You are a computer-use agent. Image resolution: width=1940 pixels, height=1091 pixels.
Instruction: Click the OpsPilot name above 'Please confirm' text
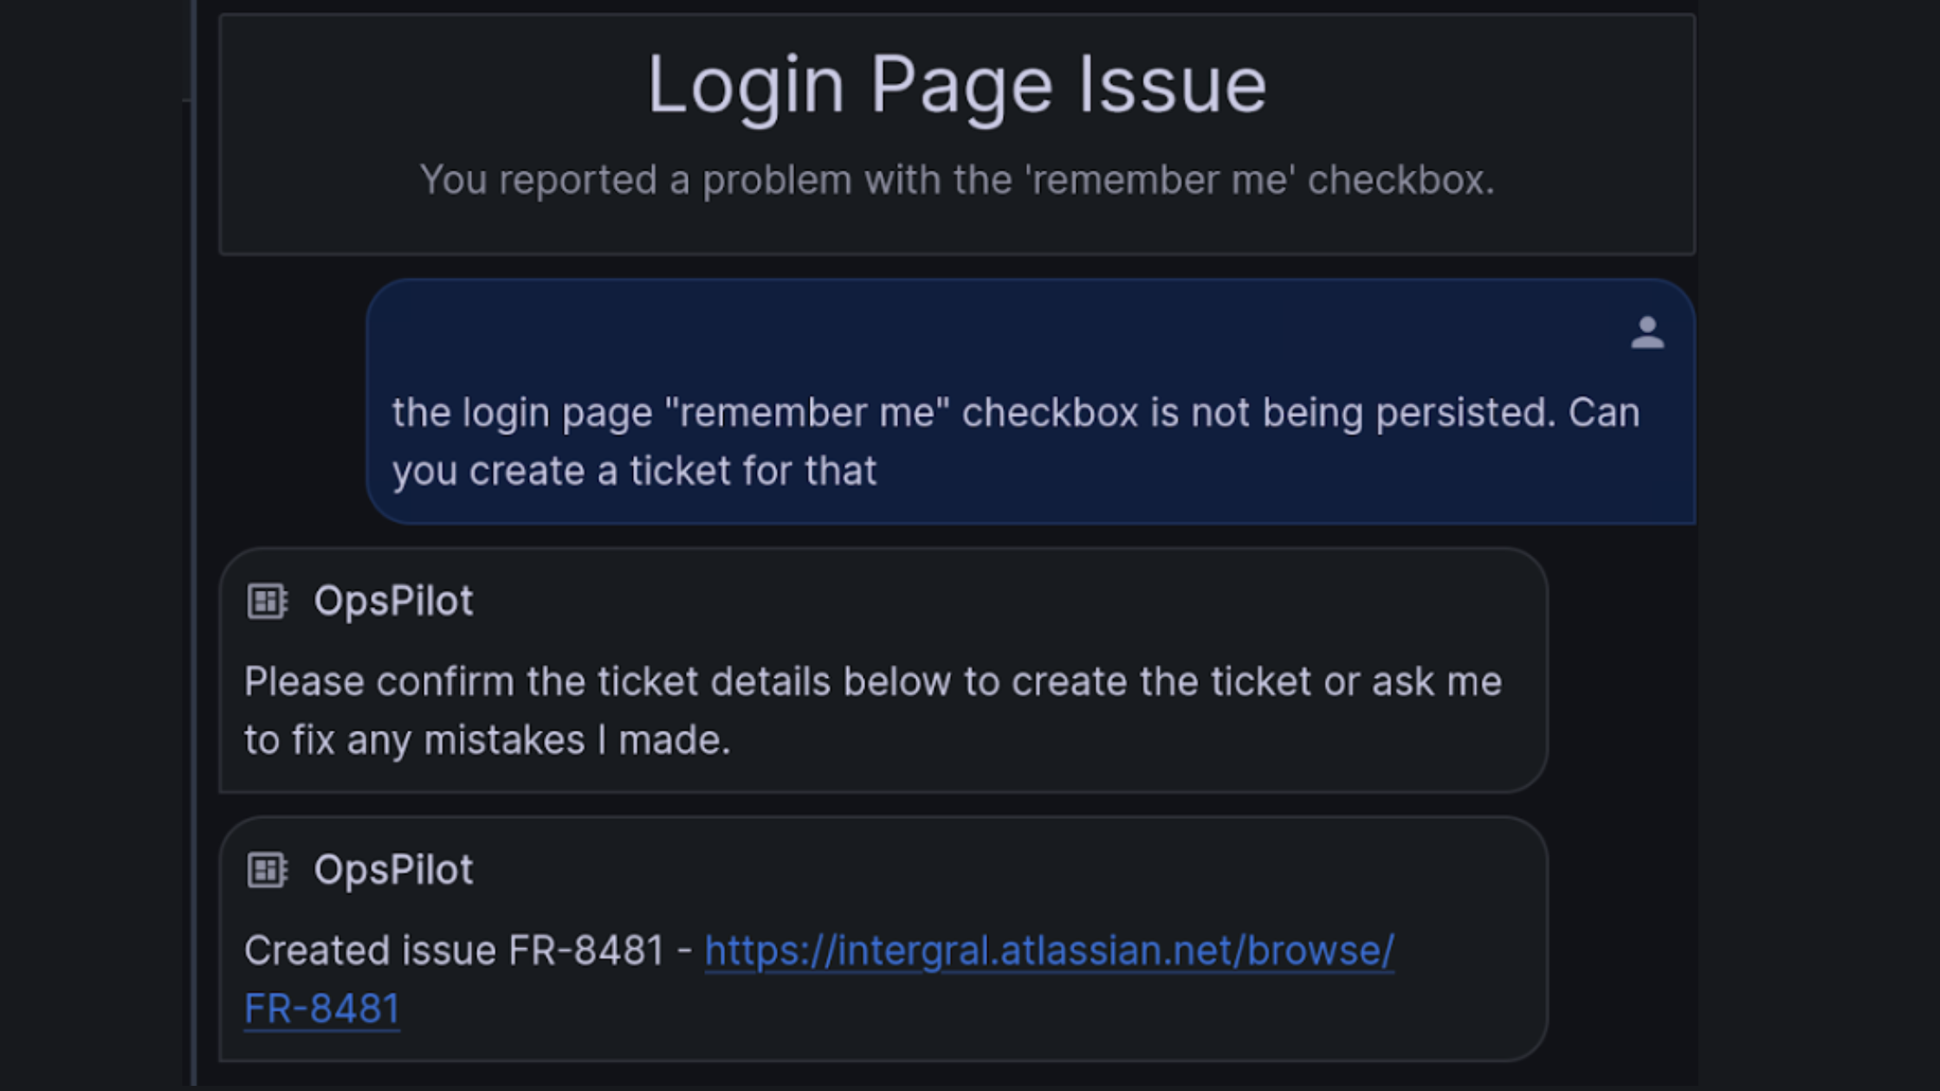pos(393,601)
